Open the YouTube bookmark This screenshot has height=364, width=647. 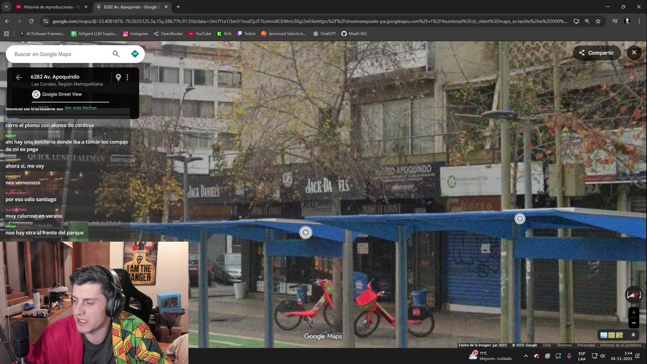[200, 34]
